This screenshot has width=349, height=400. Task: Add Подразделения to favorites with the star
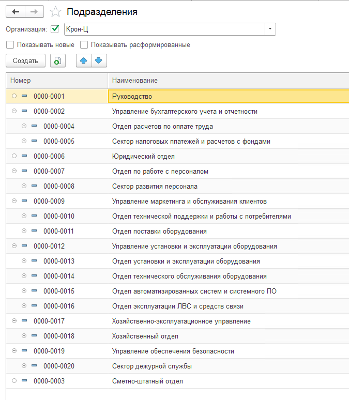pos(55,12)
